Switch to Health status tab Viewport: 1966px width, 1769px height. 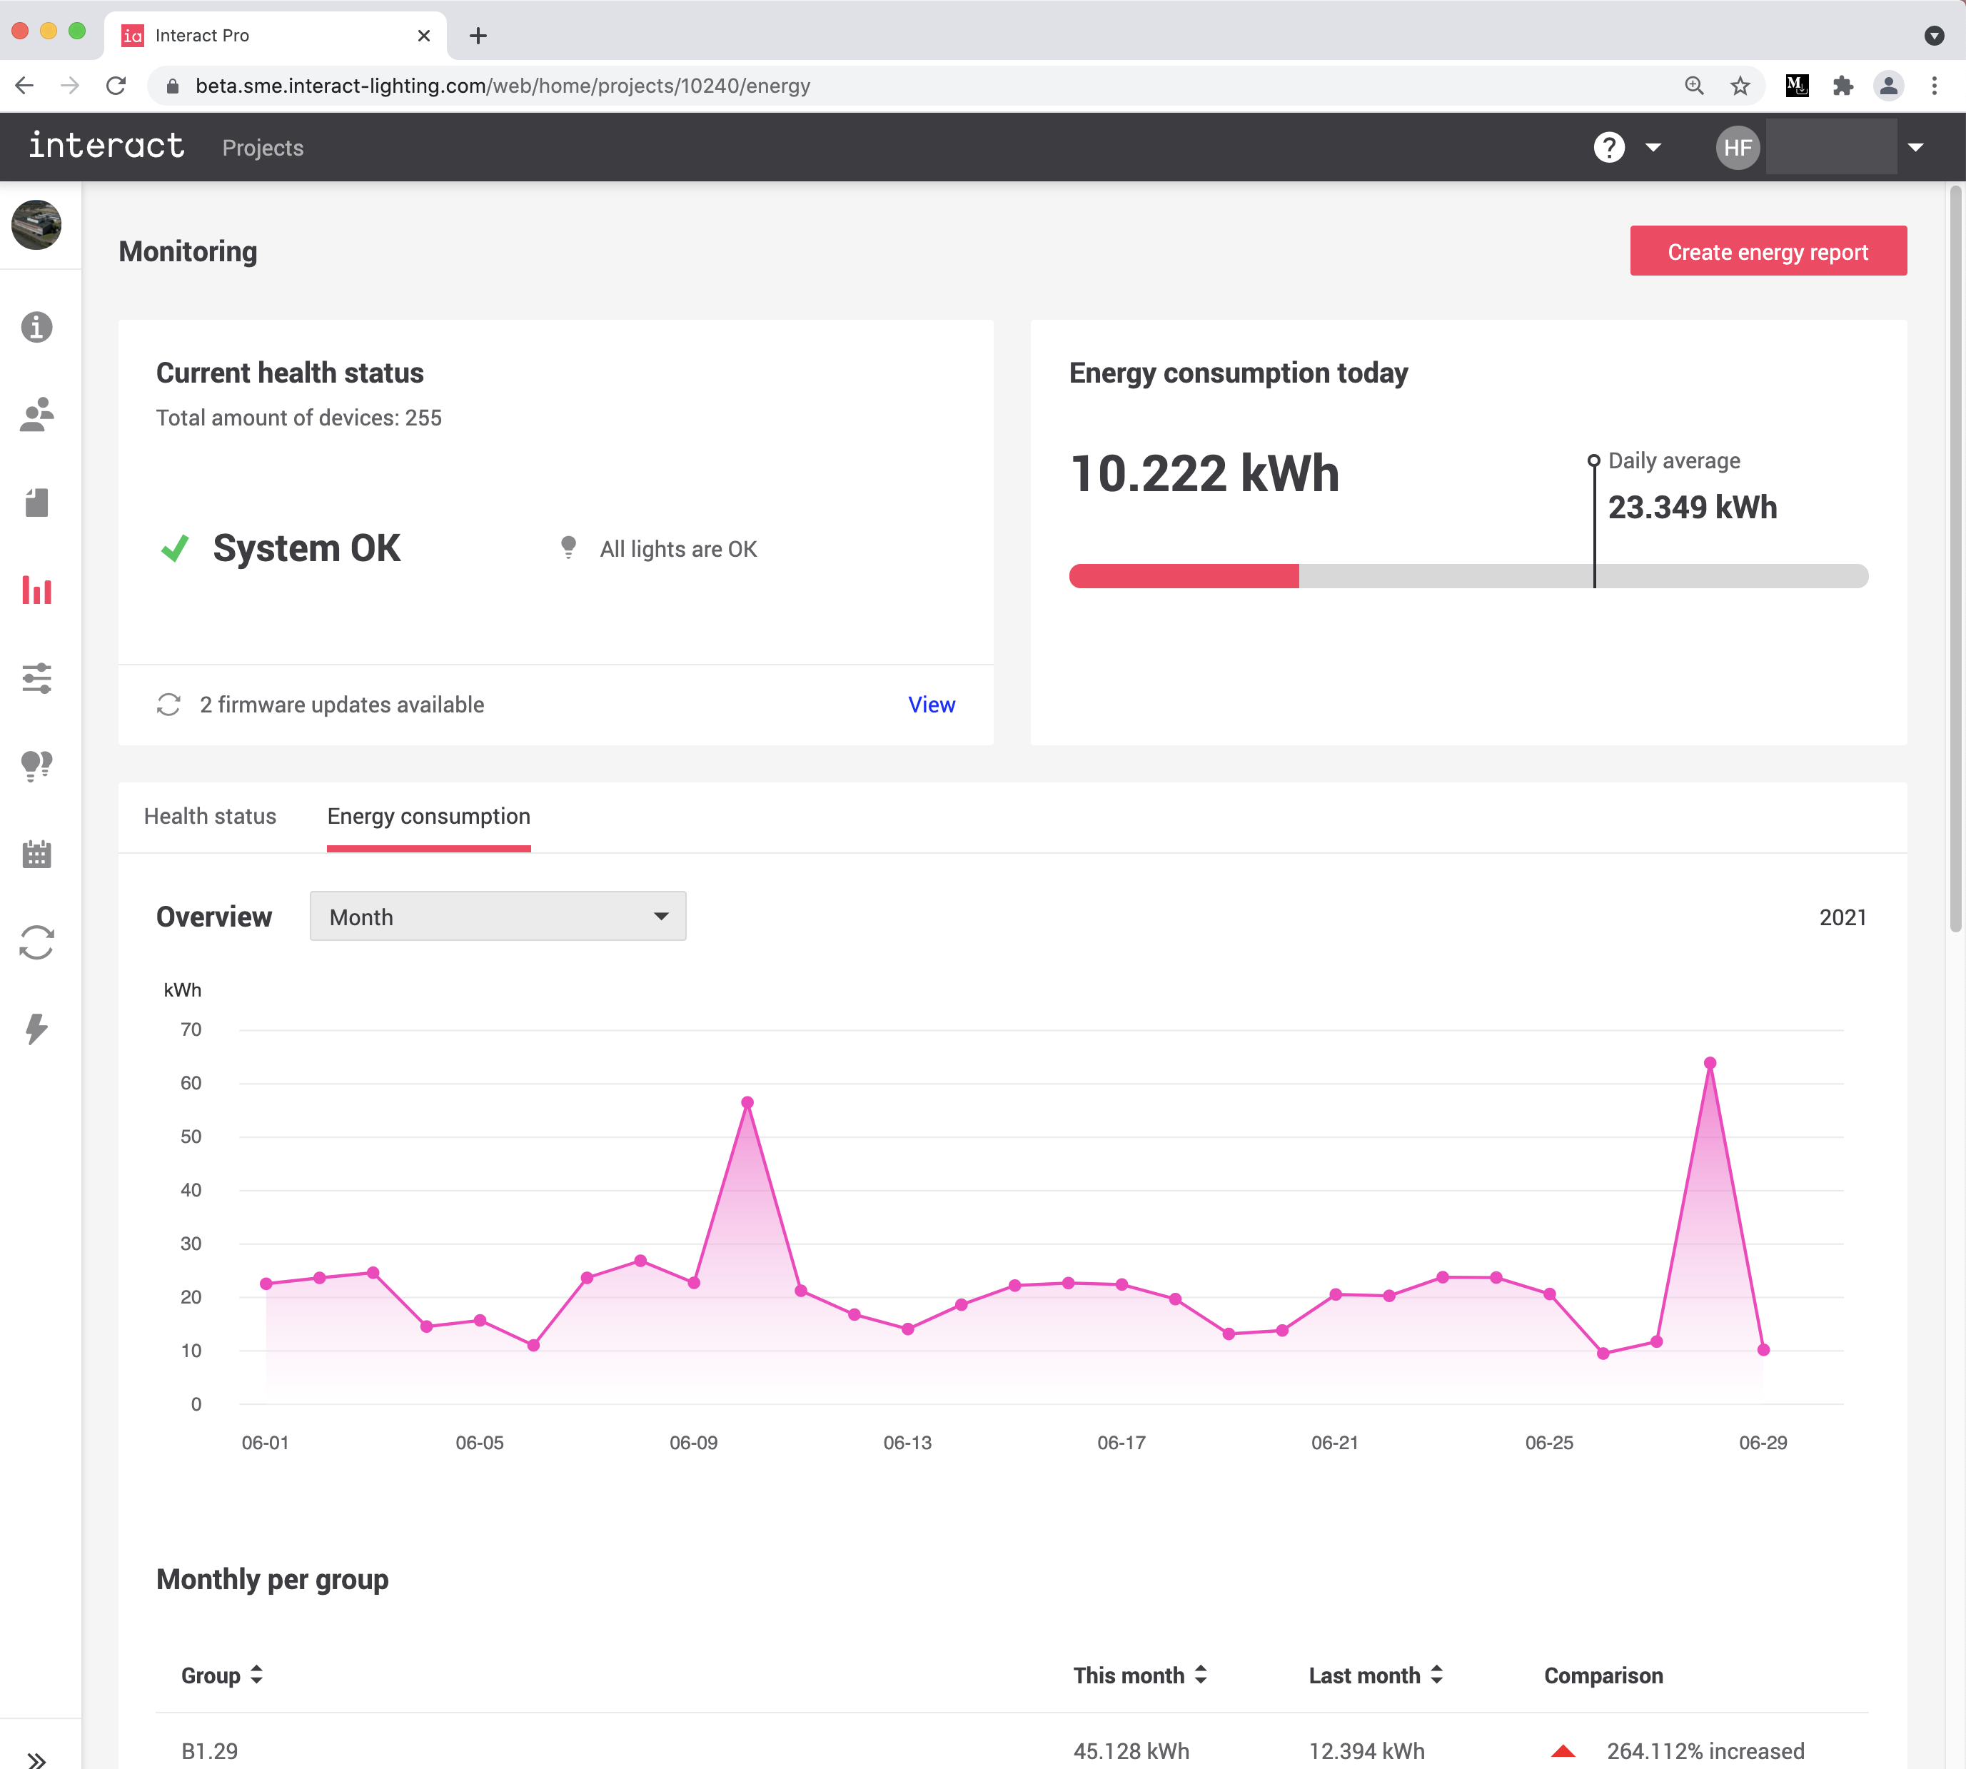point(210,817)
